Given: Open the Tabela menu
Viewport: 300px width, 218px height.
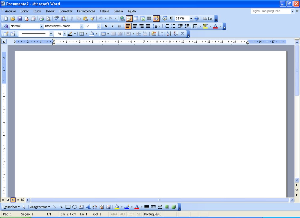Looking at the screenshot, I should click(x=104, y=11).
